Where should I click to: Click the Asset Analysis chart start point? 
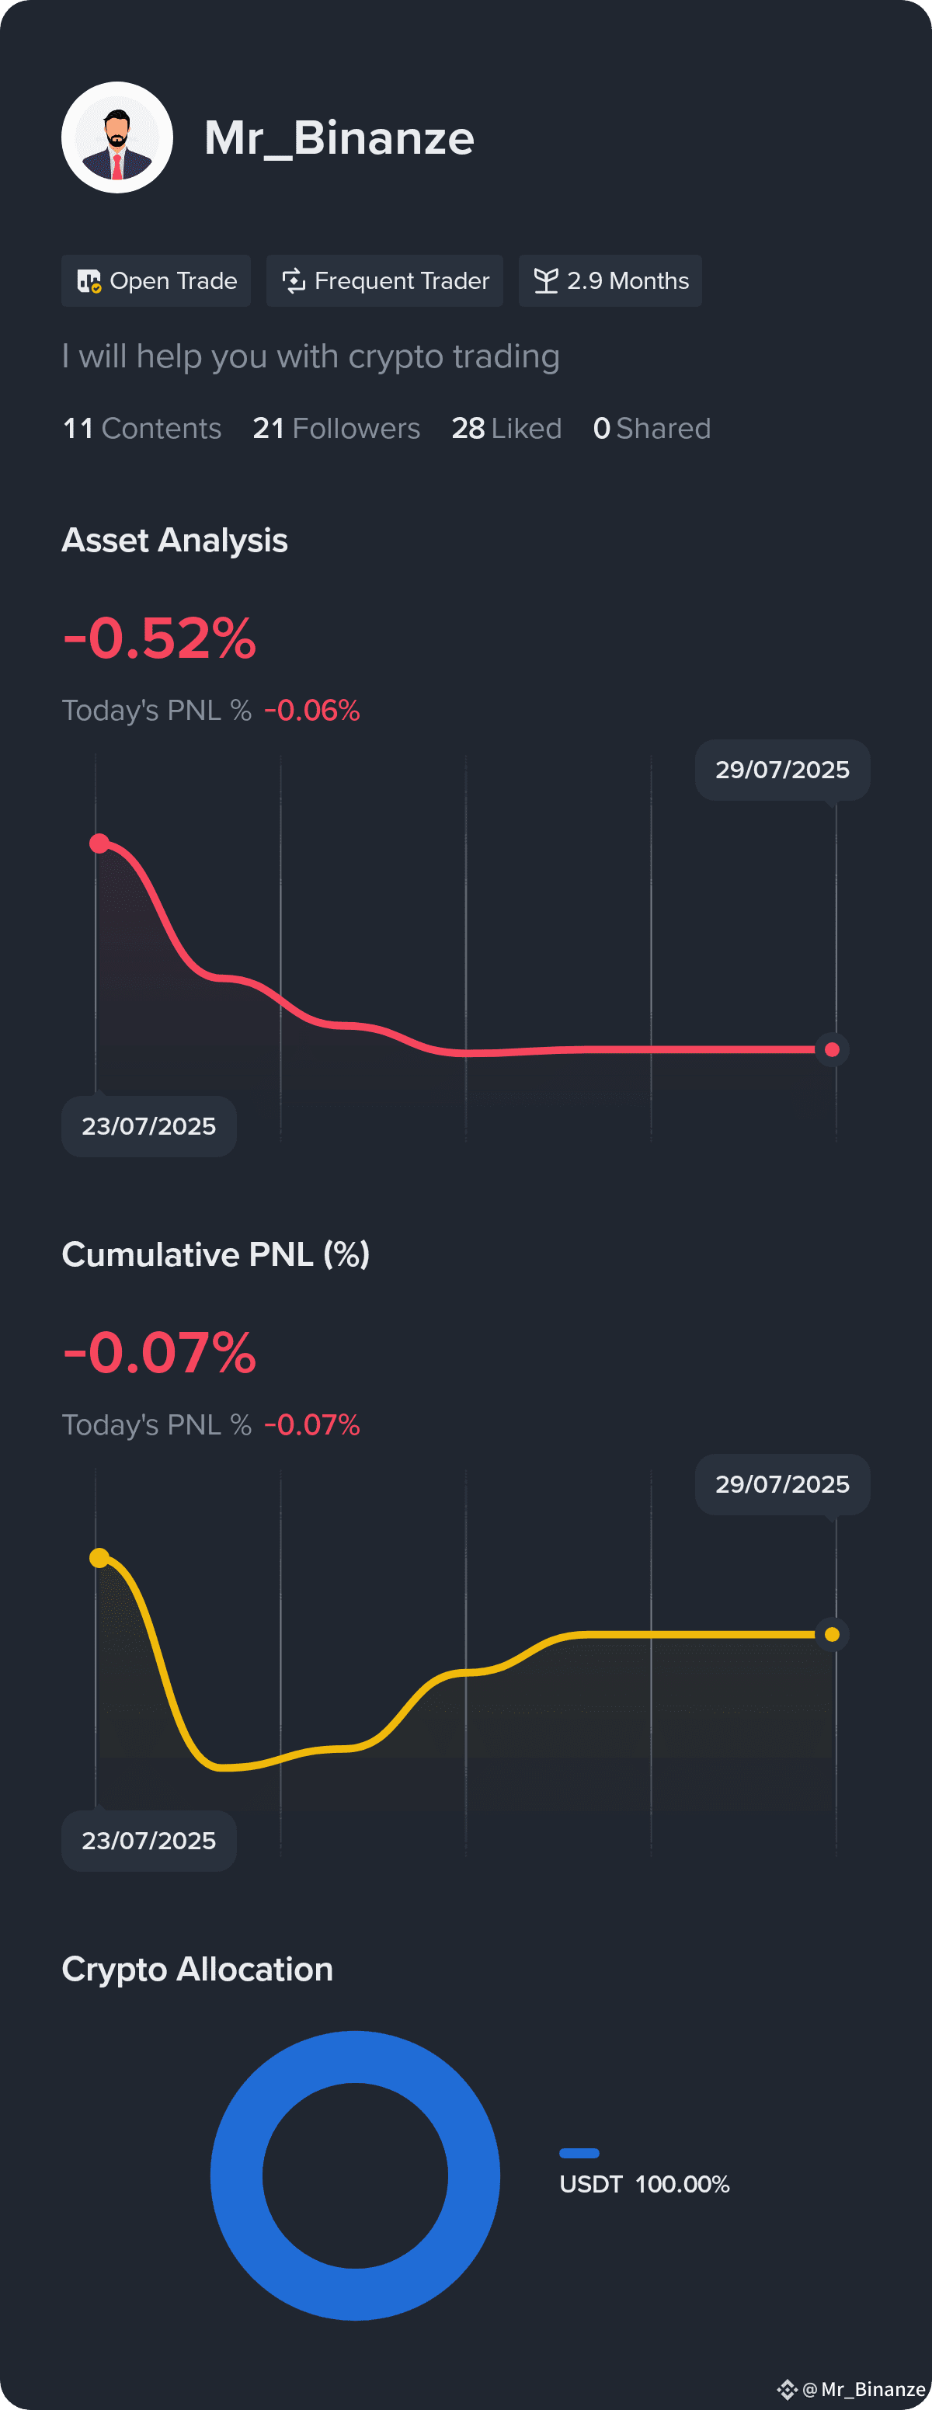coord(99,843)
